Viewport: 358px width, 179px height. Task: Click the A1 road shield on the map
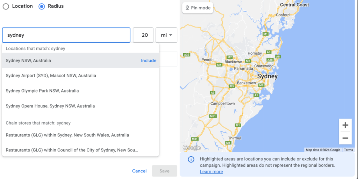pyautogui.click(x=256, y=95)
